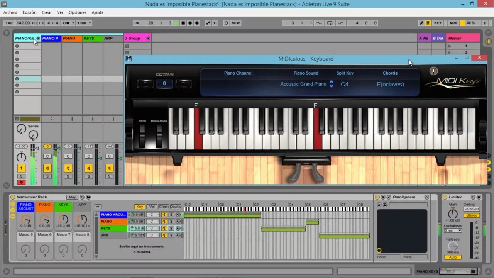The height and width of the screenshot is (278, 494).
Task: Open the Limiter Lookahead 3 ms dropdown
Action: click(453, 231)
